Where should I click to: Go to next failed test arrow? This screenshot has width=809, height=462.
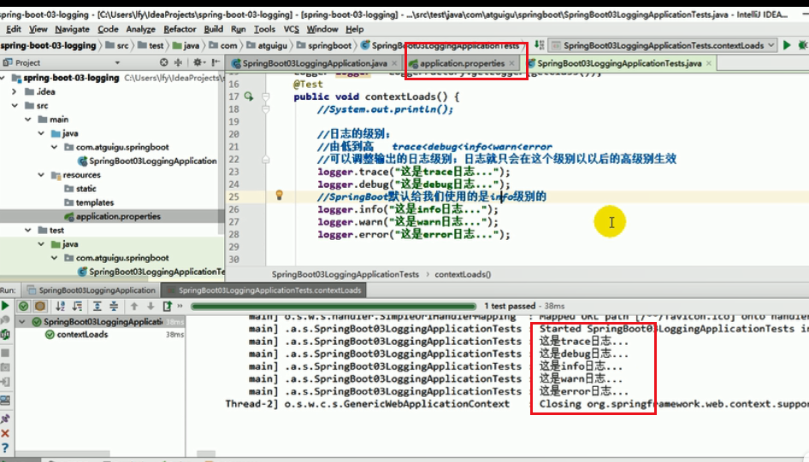151,306
